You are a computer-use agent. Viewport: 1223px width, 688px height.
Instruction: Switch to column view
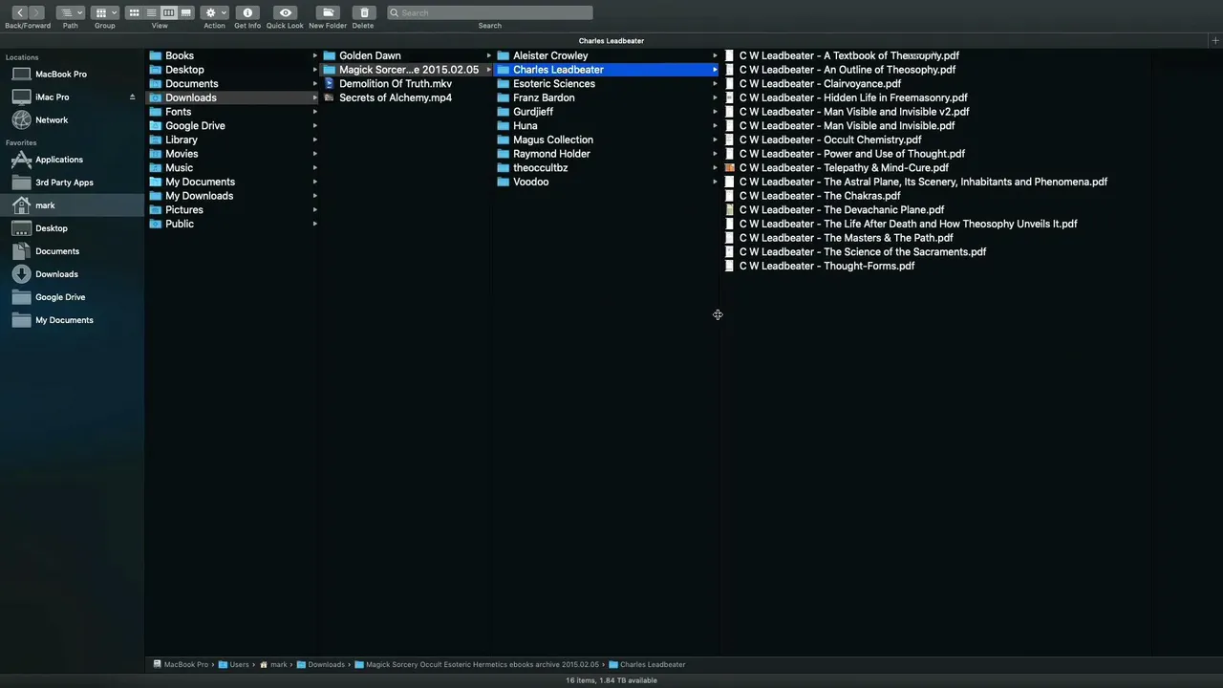pyautogui.click(x=168, y=12)
